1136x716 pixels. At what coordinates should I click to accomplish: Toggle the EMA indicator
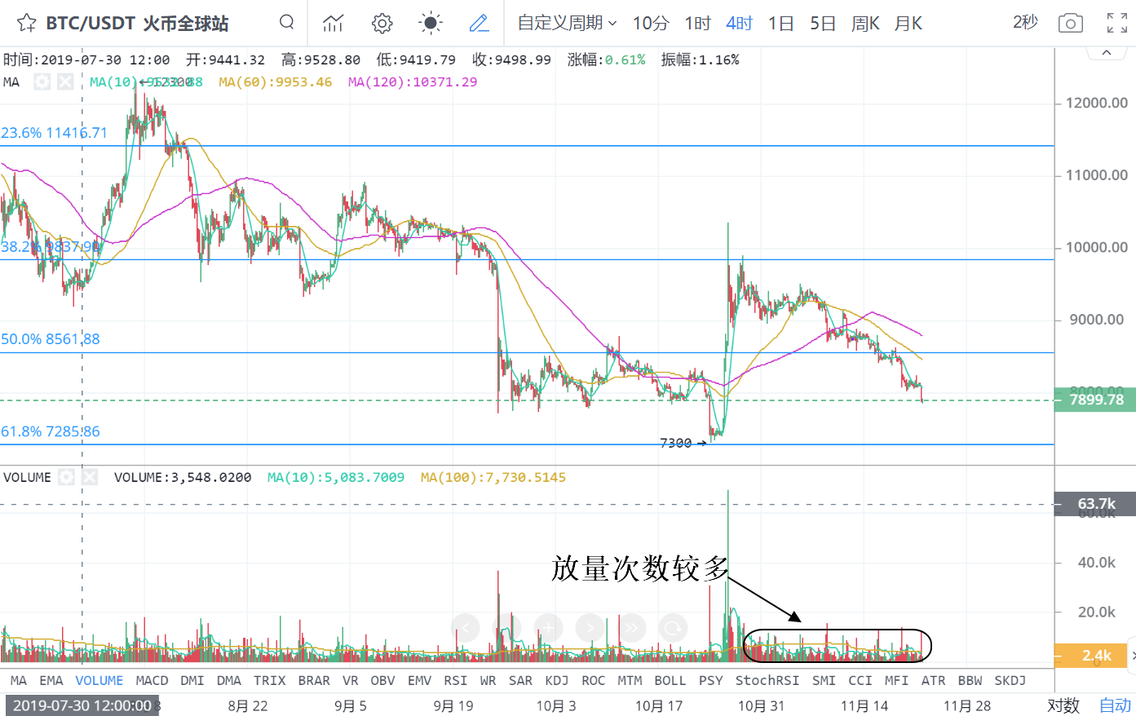(51, 680)
